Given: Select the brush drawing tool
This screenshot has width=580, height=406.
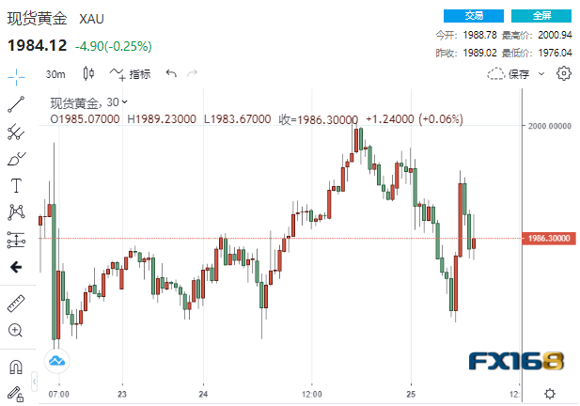Looking at the screenshot, I should [16, 158].
